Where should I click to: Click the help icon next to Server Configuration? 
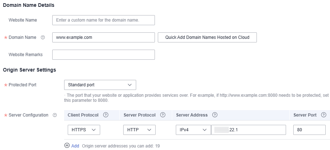(x=55, y=115)
